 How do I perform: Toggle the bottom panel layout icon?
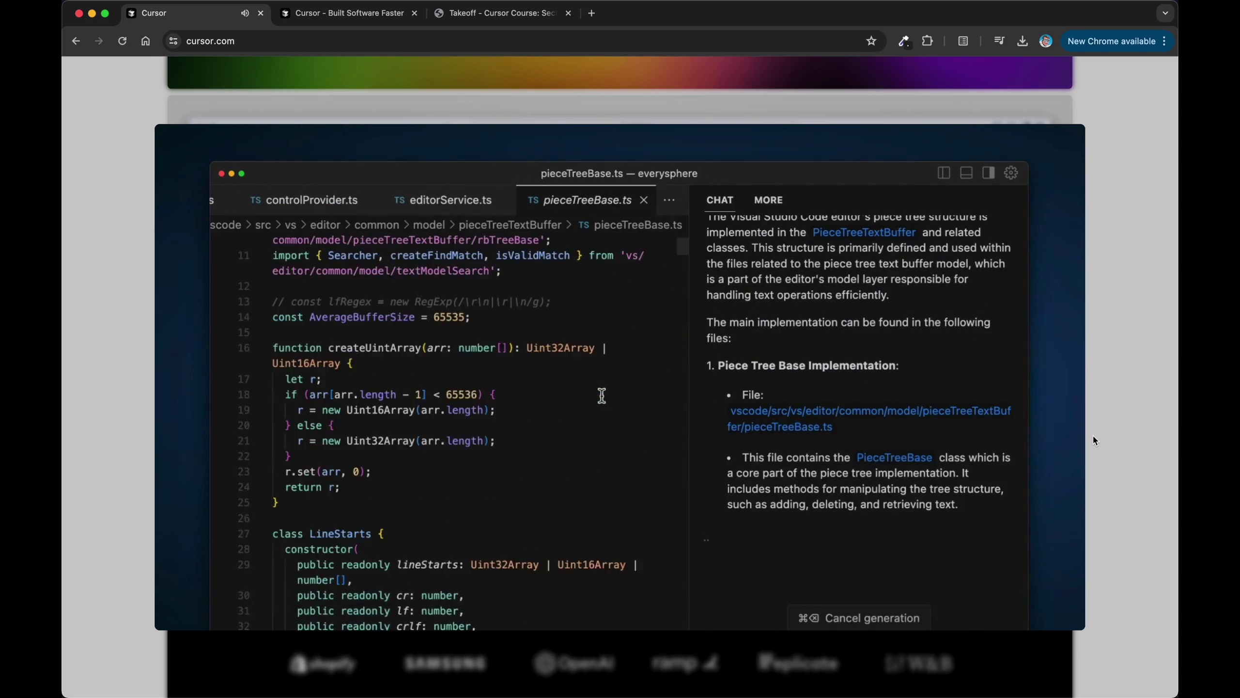tap(966, 173)
